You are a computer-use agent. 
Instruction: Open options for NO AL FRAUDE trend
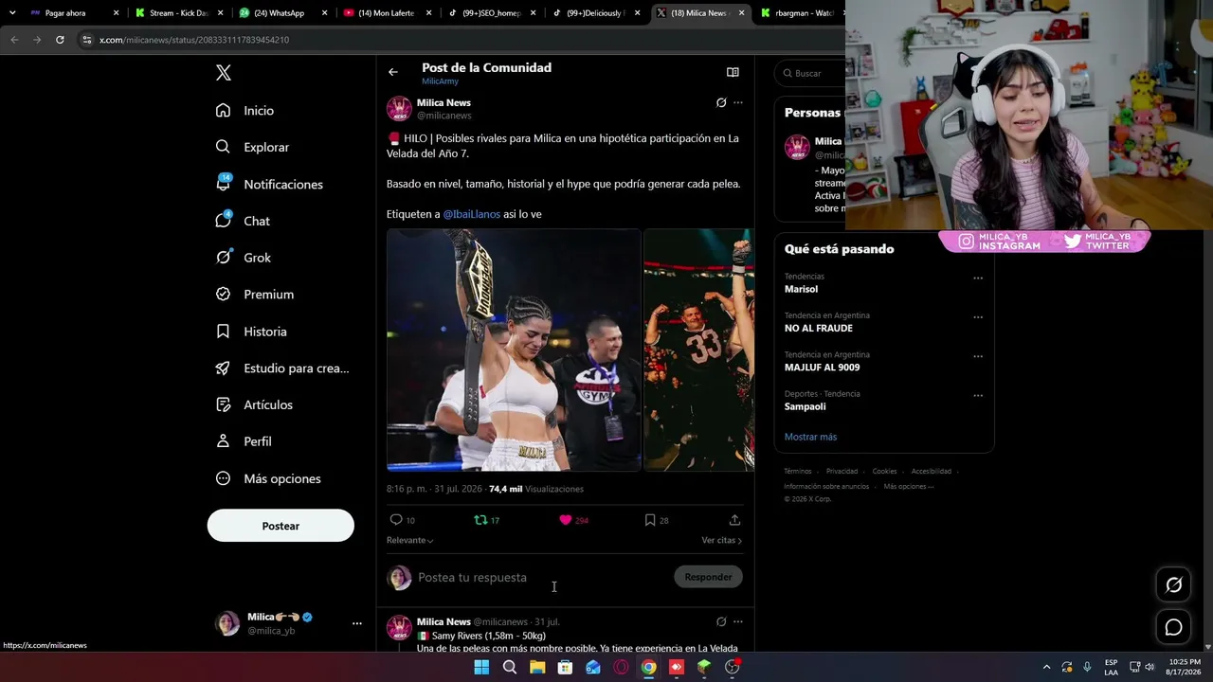tap(978, 317)
